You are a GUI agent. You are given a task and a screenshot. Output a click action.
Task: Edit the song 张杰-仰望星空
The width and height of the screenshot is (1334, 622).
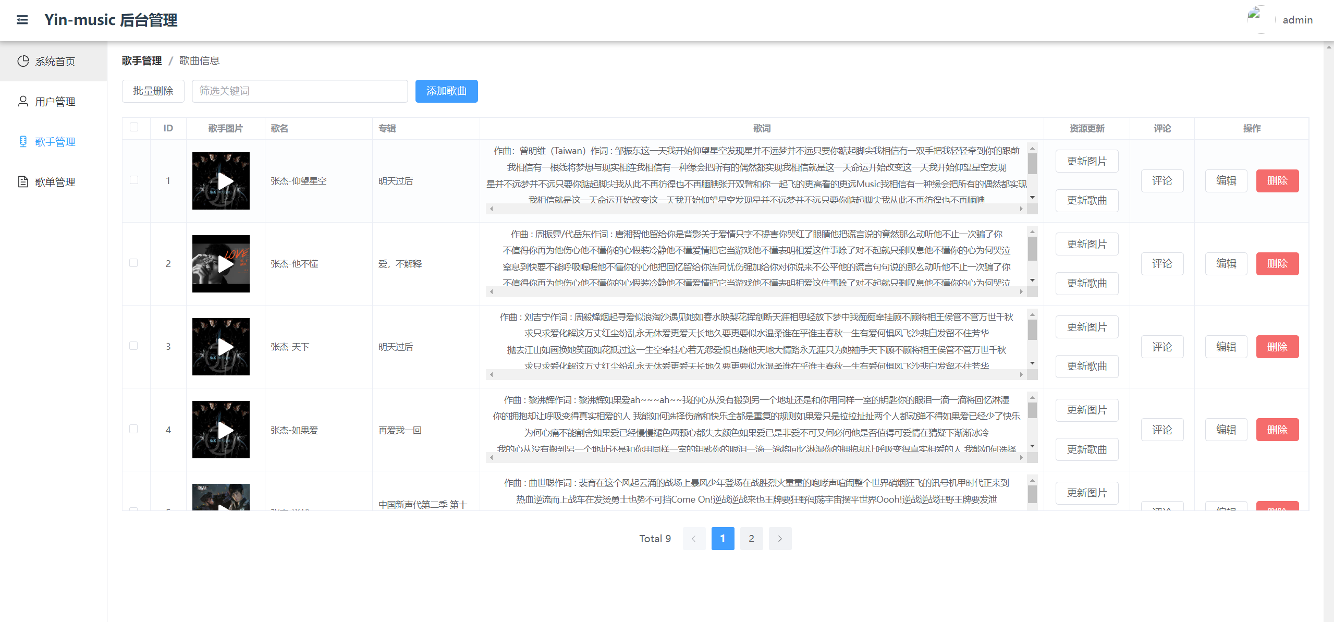pyautogui.click(x=1226, y=181)
